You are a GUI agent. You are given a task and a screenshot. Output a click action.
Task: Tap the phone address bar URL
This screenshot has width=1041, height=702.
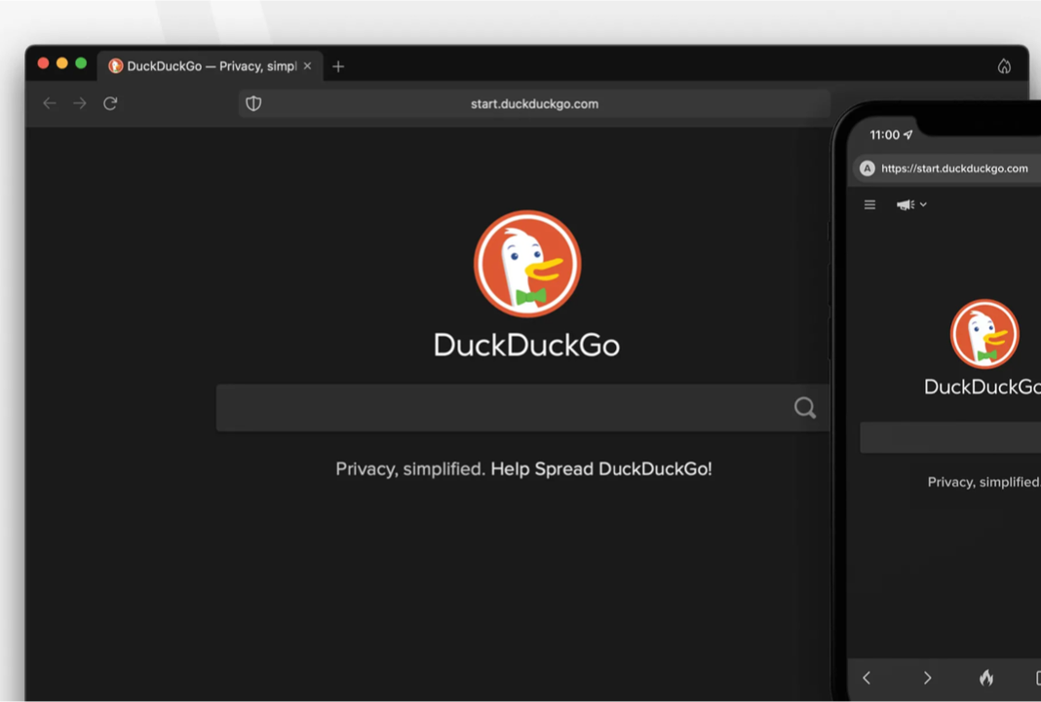click(954, 168)
